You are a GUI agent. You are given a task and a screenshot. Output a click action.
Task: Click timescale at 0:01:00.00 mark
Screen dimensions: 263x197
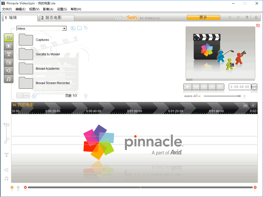tap(135, 111)
